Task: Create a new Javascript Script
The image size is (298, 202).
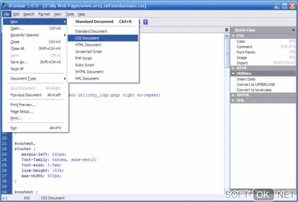Action: point(103,52)
